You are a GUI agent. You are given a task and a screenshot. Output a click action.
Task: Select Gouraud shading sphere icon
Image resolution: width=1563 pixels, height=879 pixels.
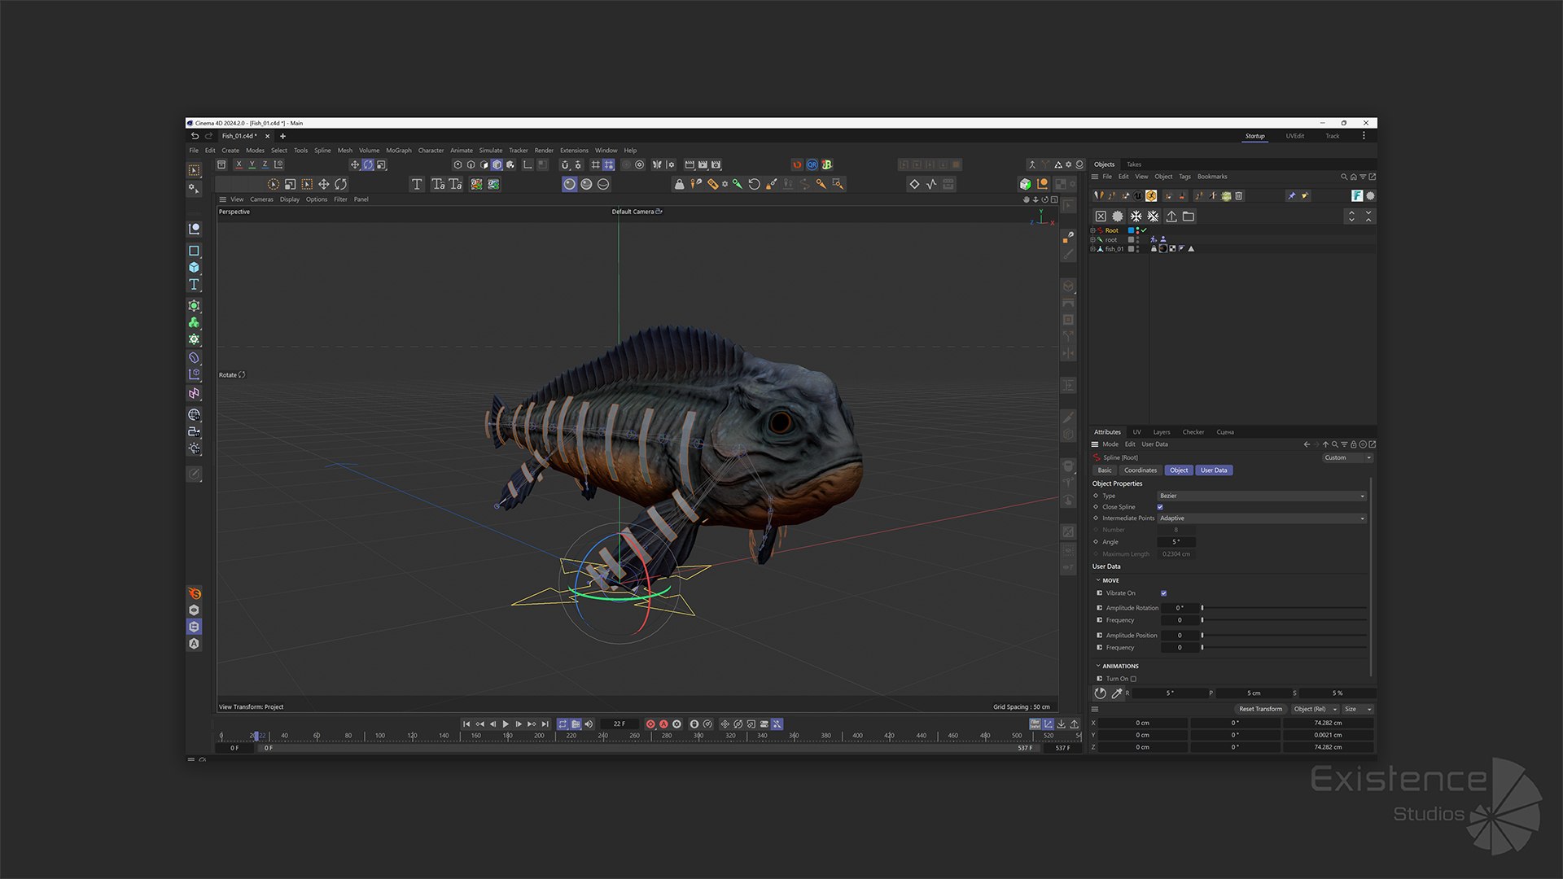click(x=570, y=184)
